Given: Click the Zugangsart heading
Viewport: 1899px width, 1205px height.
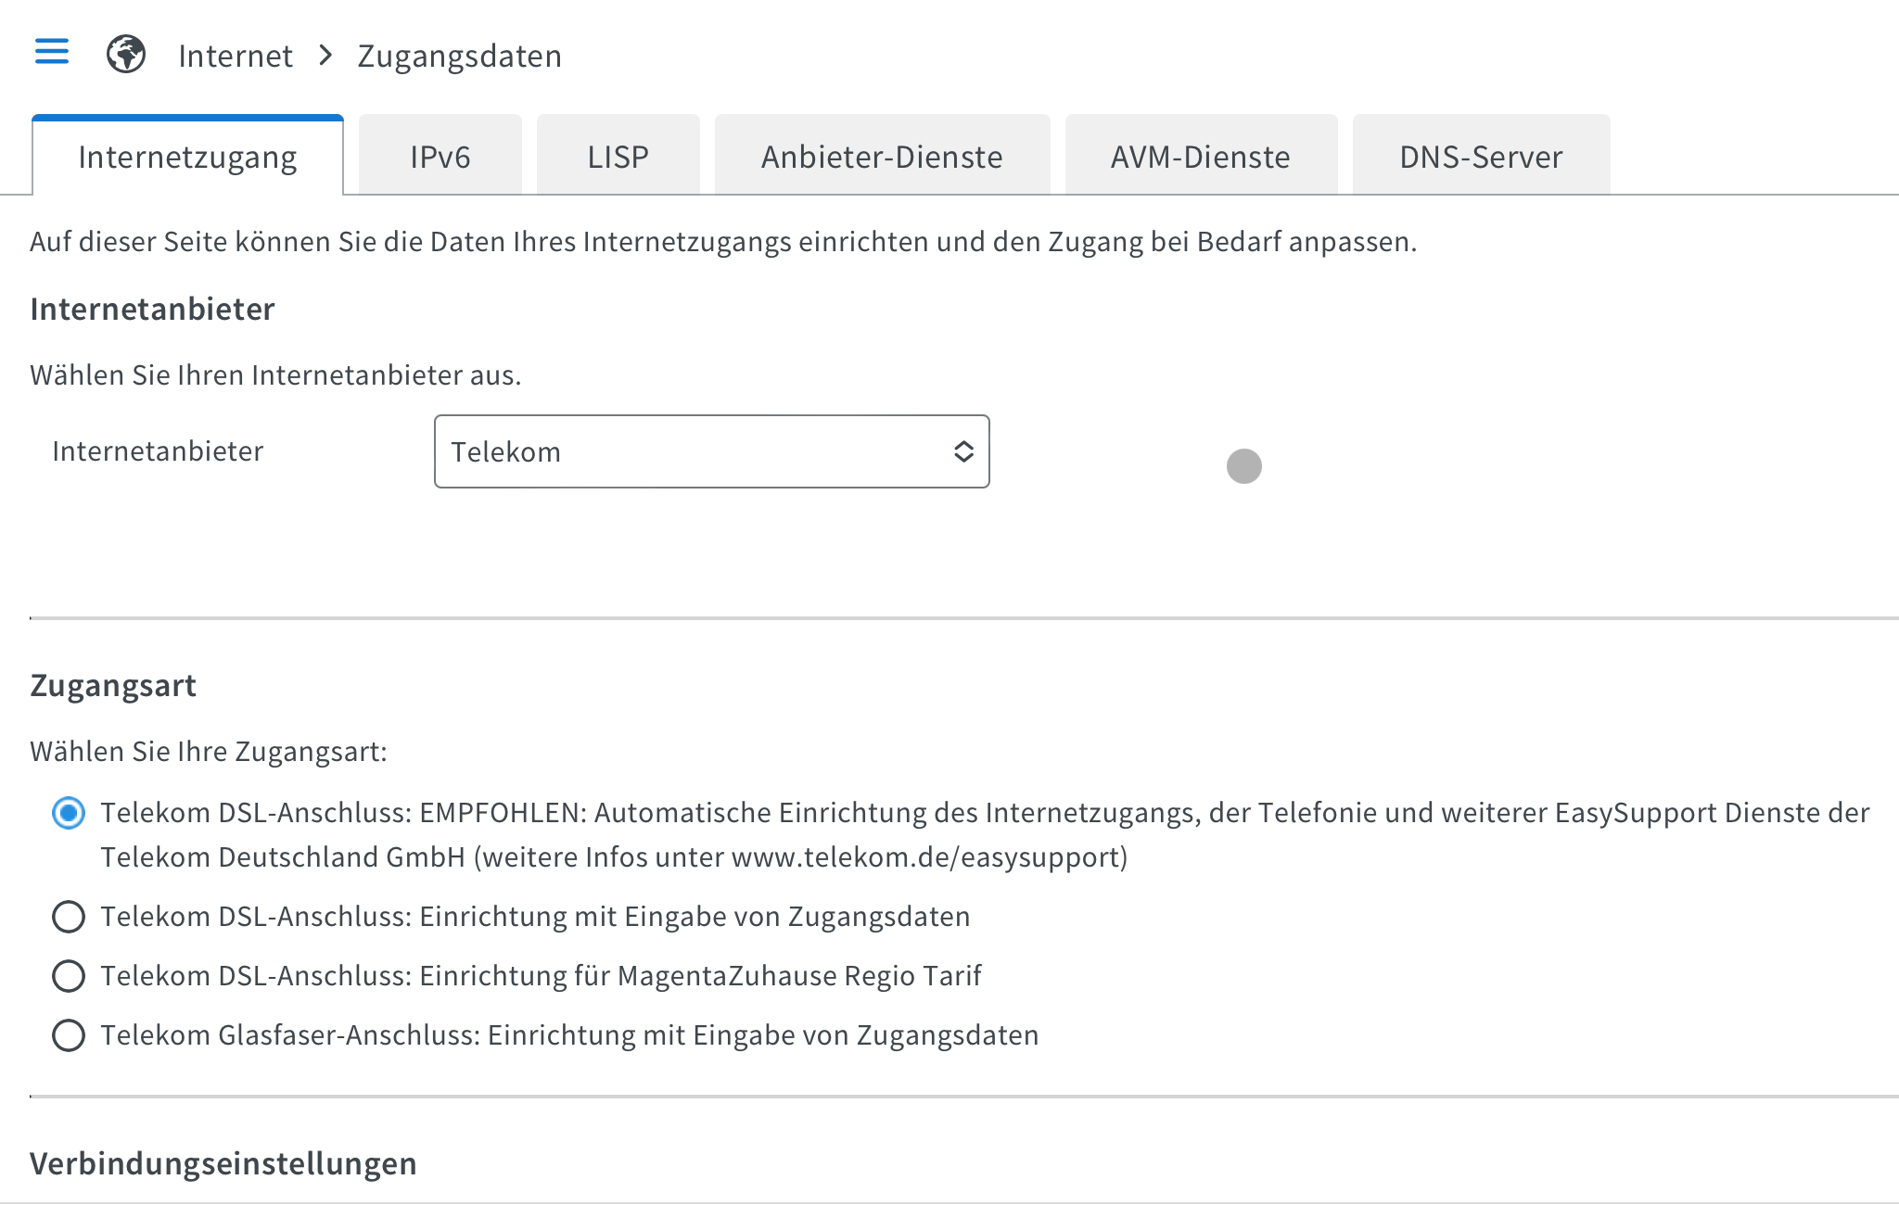Looking at the screenshot, I should tap(113, 685).
